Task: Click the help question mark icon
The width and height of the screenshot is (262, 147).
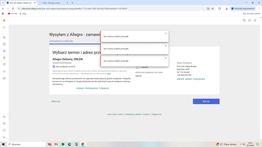Action: click(x=4, y=130)
